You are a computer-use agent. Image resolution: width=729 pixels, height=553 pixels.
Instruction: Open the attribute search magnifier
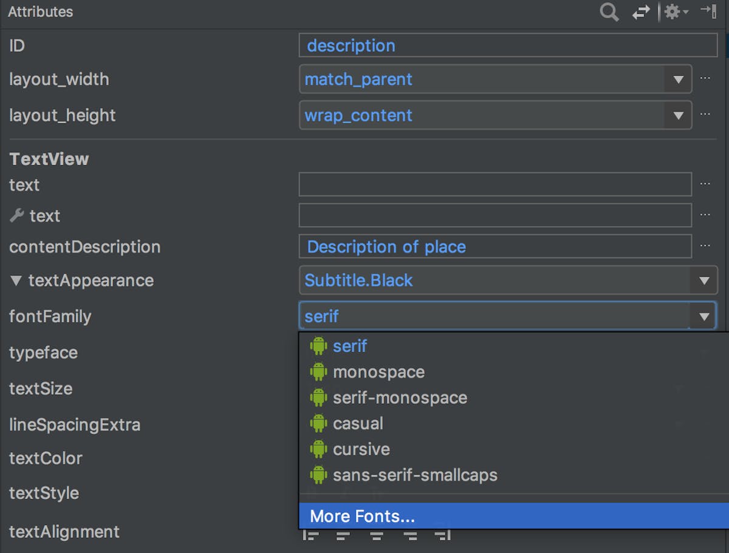tap(609, 12)
